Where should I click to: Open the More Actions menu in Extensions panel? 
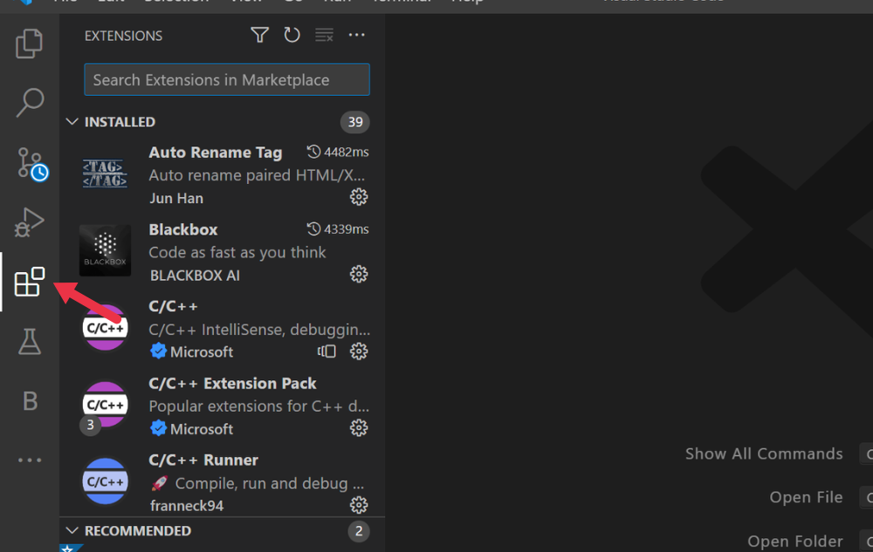356,35
